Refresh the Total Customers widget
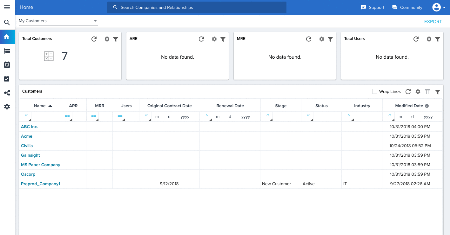 pyautogui.click(x=94, y=39)
